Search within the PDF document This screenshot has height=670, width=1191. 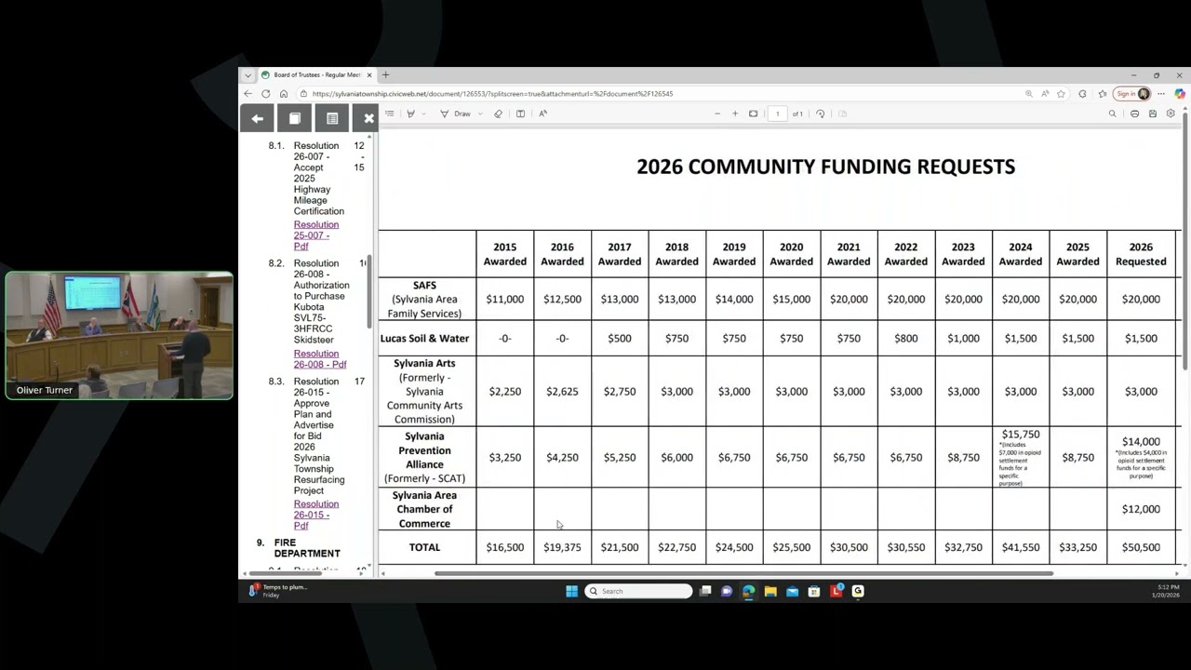tap(1112, 114)
